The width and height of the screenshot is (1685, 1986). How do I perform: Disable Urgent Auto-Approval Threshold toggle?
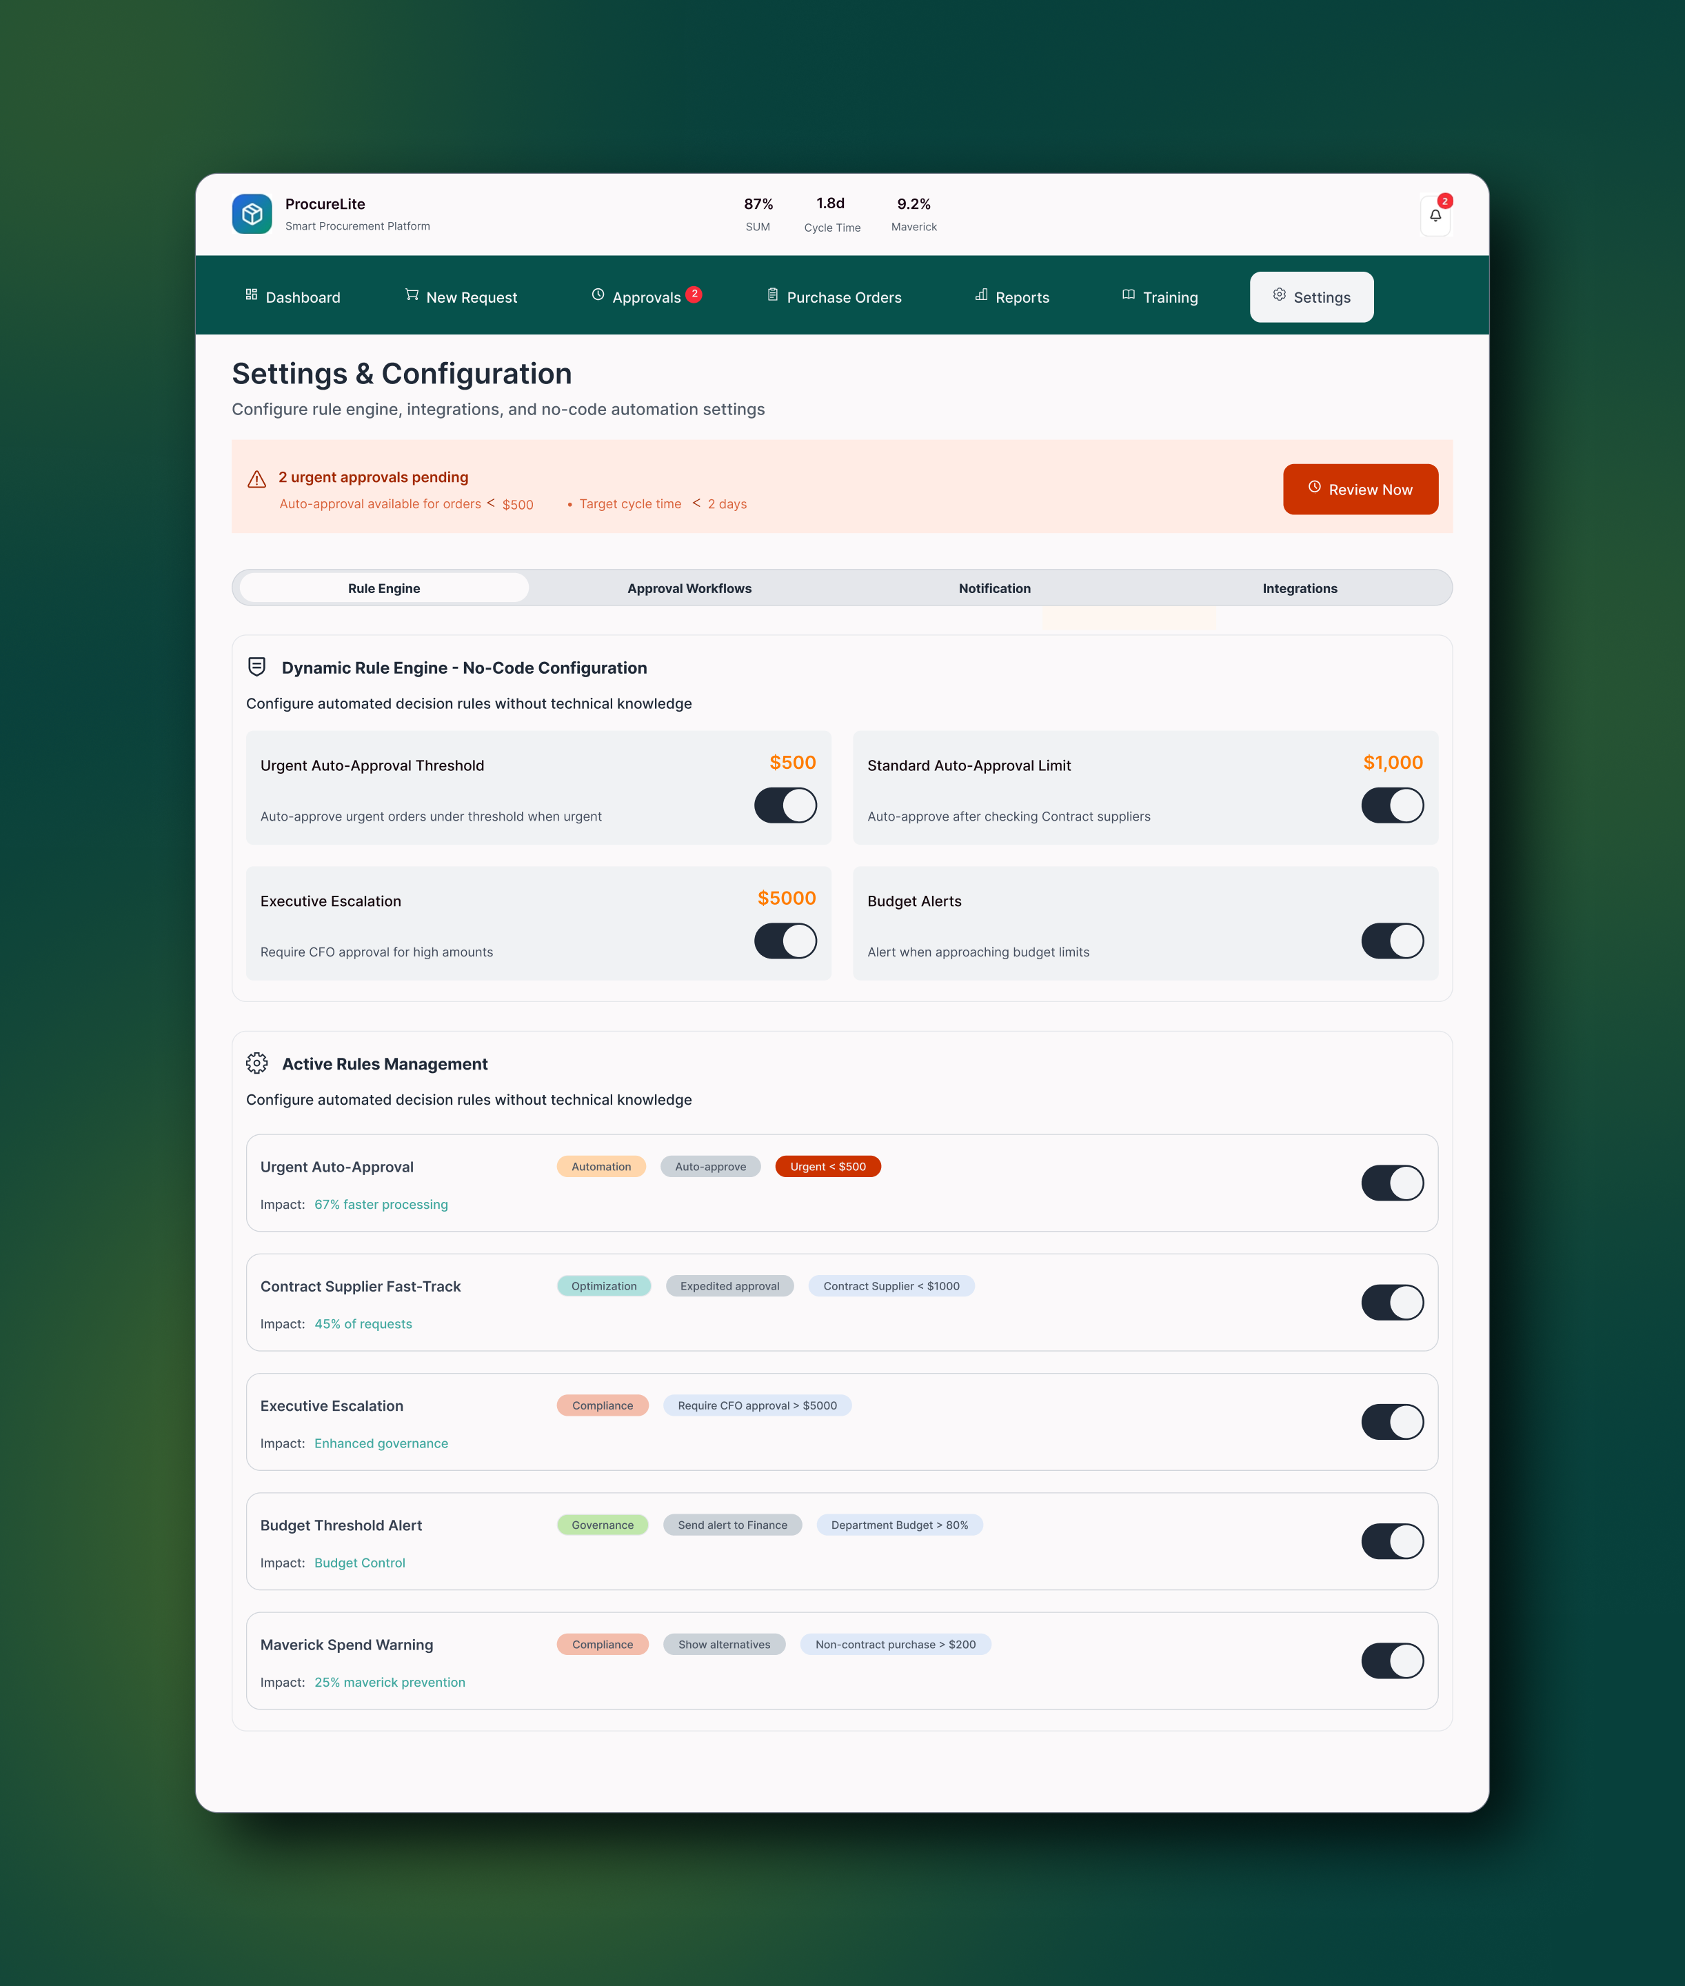point(785,805)
